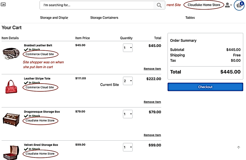The width and height of the screenshot is (246, 160).
Task: Click the red Leather Stripe Tote image
Action: (11, 86)
